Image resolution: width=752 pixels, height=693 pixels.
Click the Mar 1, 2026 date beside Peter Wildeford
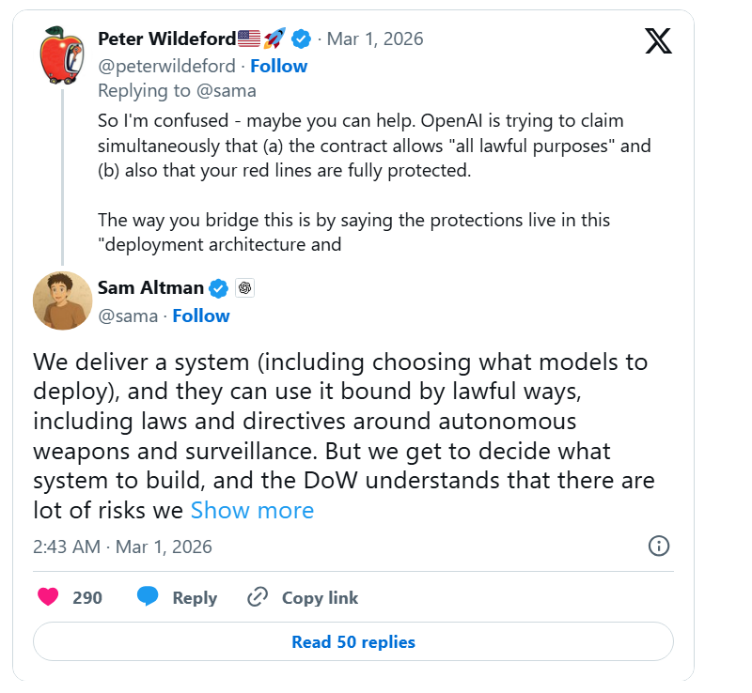[x=375, y=39]
